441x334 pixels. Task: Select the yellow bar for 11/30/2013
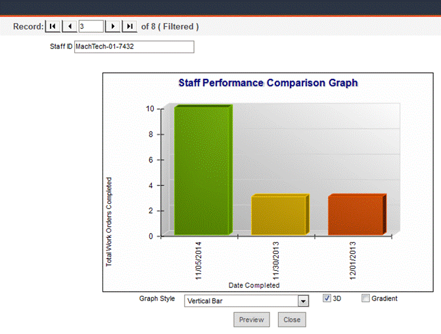click(279, 216)
